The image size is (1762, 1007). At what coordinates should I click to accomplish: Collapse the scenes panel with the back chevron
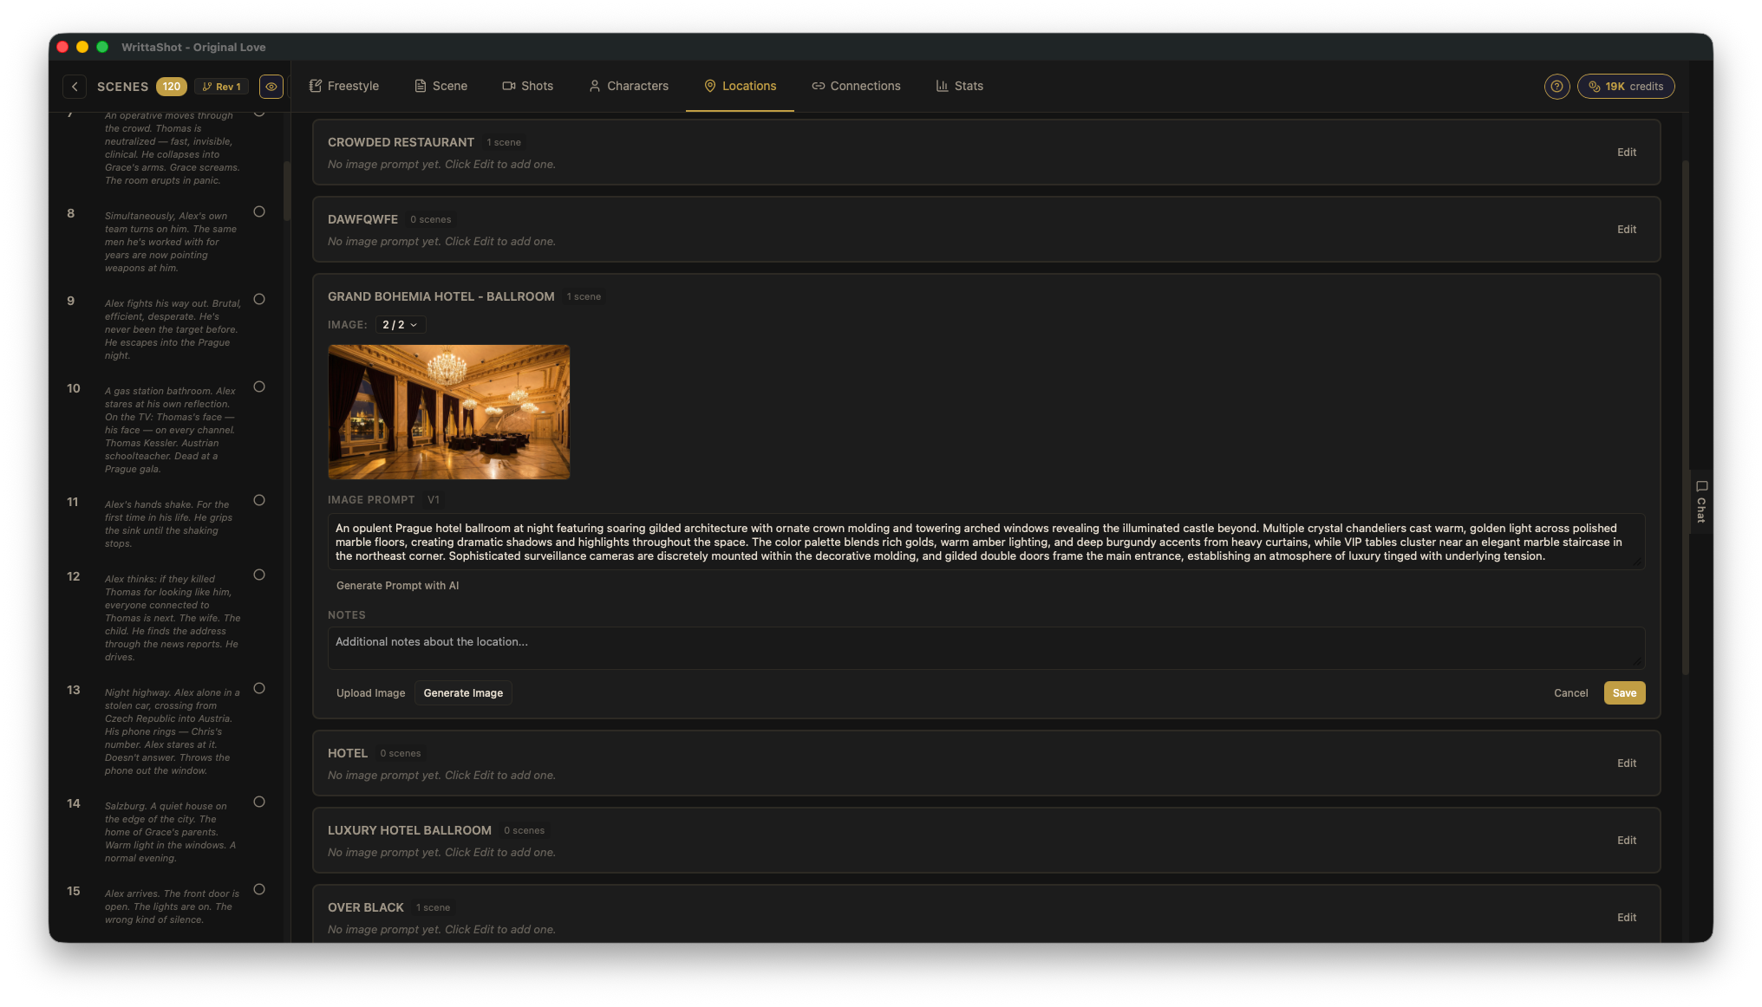click(75, 87)
